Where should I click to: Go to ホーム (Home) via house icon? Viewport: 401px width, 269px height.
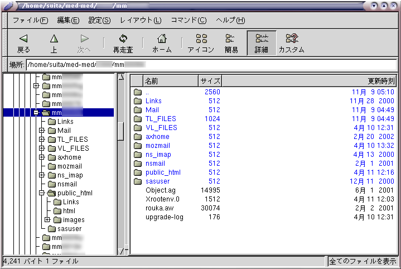point(162,39)
